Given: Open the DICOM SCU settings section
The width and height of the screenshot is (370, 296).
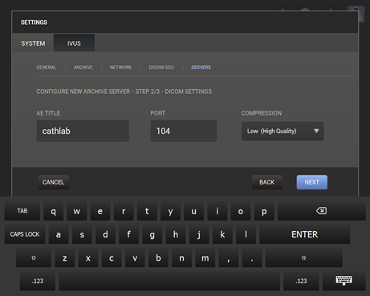Looking at the screenshot, I should click(161, 67).
